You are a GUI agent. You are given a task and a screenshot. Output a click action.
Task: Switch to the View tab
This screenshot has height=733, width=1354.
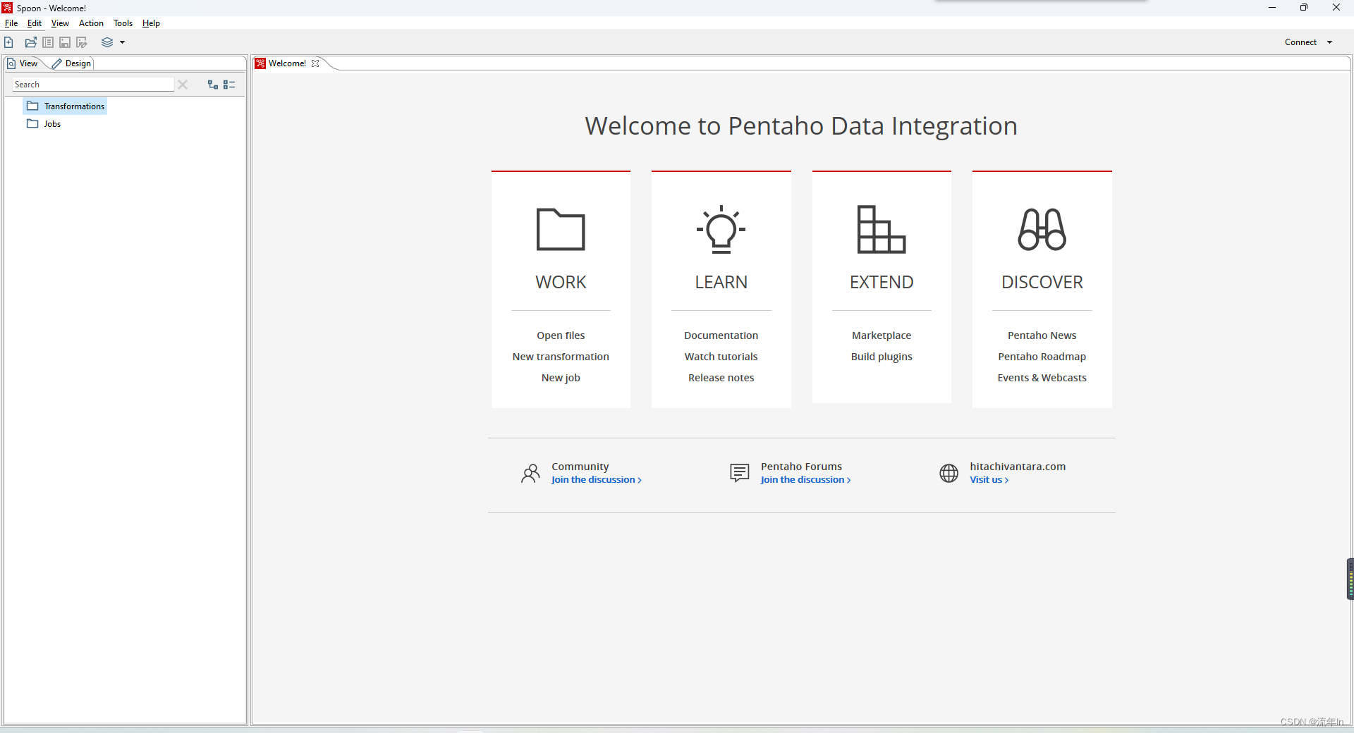point(23,63)
